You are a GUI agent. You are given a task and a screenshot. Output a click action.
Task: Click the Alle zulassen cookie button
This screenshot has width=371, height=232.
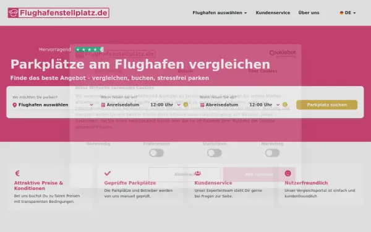[259, 174]
